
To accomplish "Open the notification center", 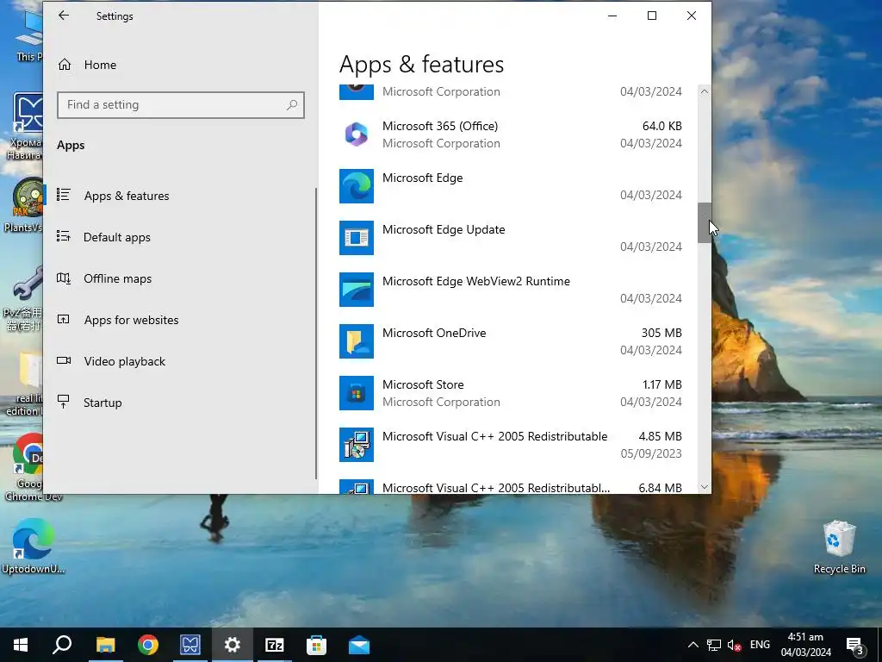I will coord(855,645).
